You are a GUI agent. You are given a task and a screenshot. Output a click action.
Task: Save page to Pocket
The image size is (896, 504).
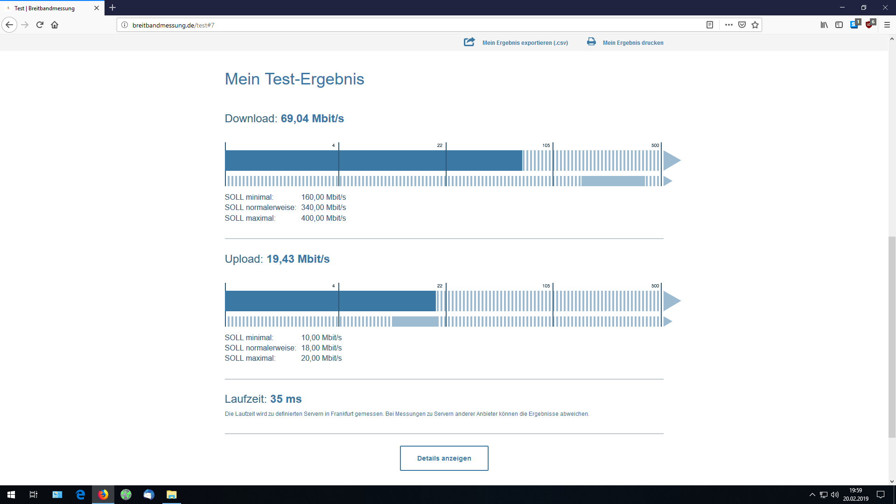click(x=742, y=25)
